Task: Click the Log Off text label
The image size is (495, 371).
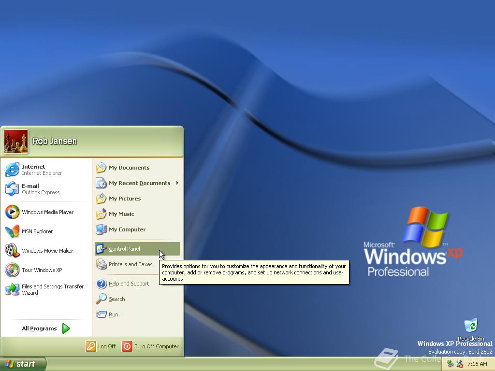Action: coord(107,346)
